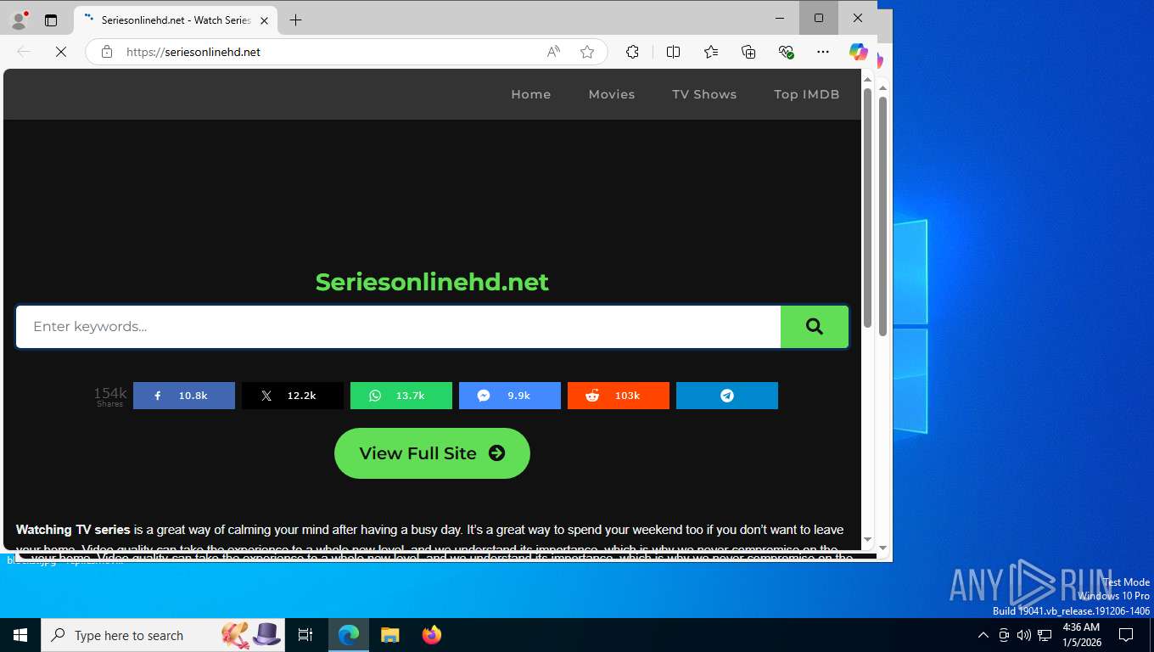This screenshot has width=1154, height=652.
Task: Open Task View on the taskbar
Action: [x=305, y=635]
